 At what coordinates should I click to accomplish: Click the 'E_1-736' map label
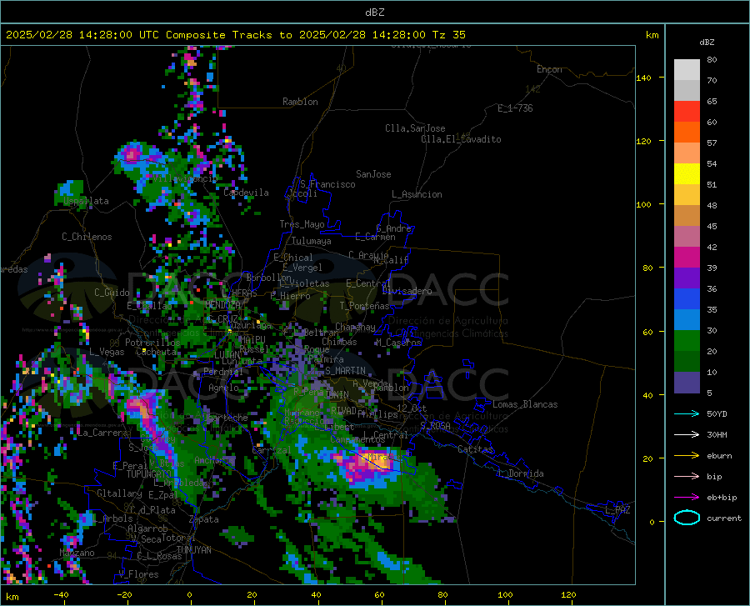tap(515, 108)
